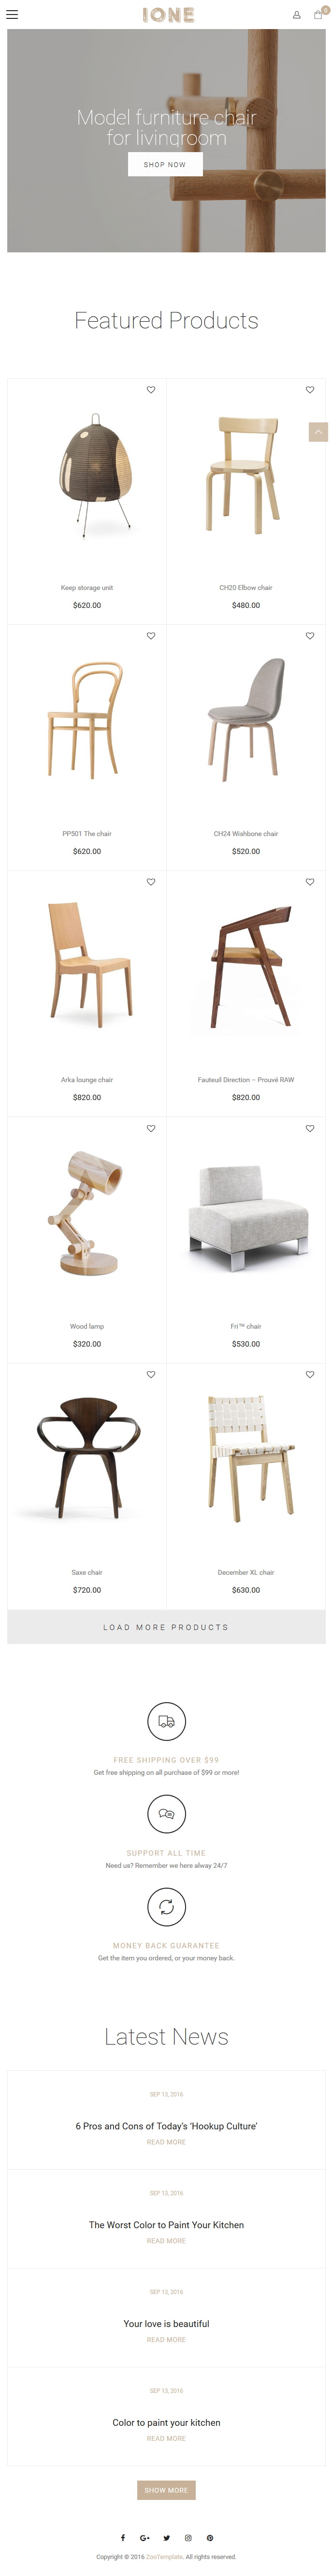Open the user account icon

pyautogui.click(x=296, y=15)
